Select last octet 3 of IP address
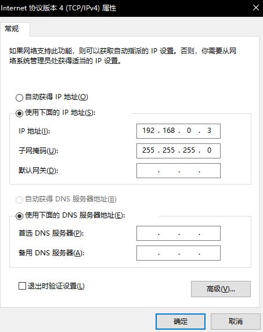Viewport: 263px width, 332px height. click(x=209, y=131)
